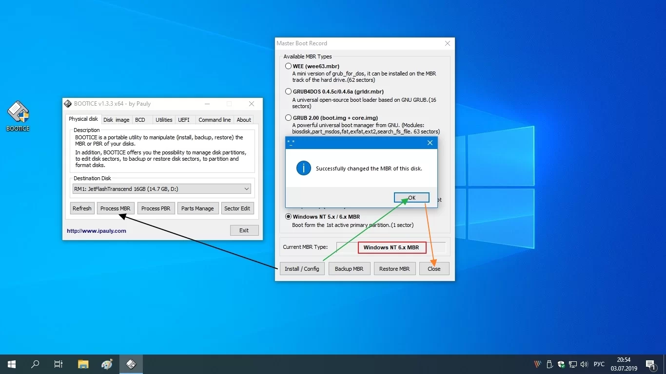
Task: Open Sector Edit
Action: [237, 208]
